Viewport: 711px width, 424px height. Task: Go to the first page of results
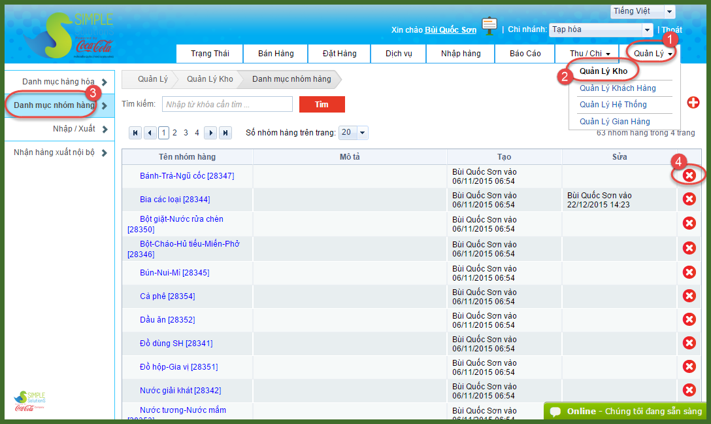tap(135, 133)
